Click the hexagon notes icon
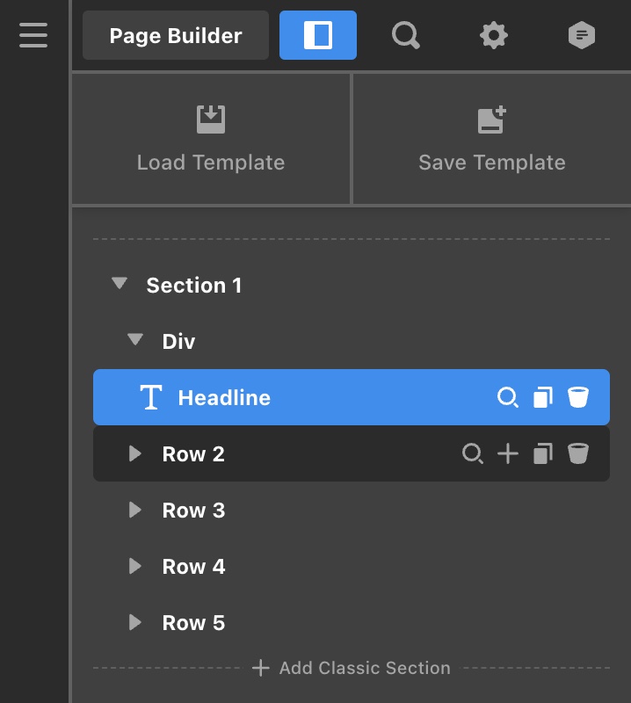The width and height of the screenshot is (631, 703). pos(581,35)
